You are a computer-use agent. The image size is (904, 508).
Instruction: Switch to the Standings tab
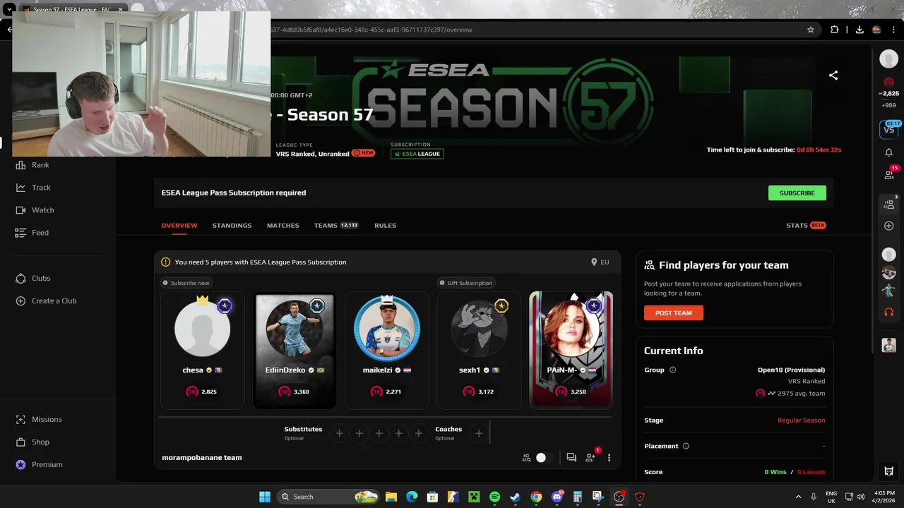tap(232, 225)
